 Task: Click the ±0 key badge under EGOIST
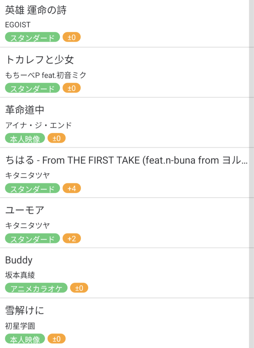(x=71, y=38)
